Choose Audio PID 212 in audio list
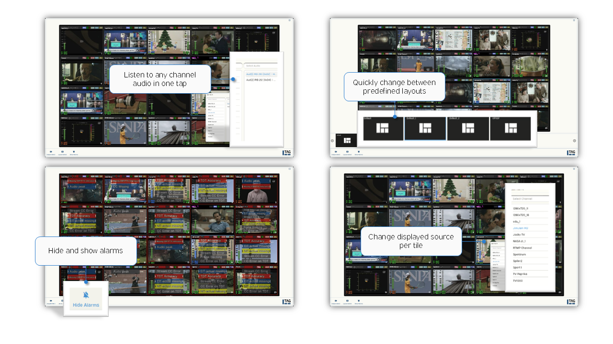Screen dimensions: 613x344 tap(261, 80)
